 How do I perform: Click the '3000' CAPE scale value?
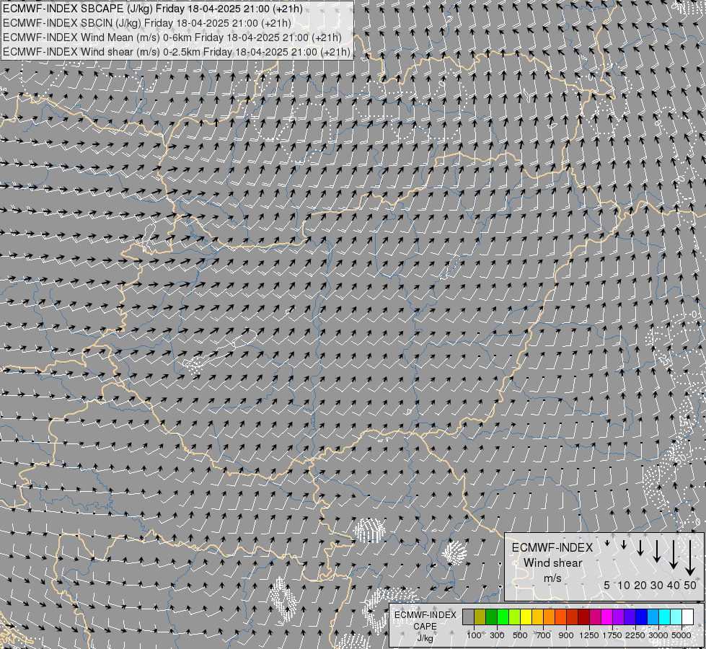pyautogui.click(x=658, y=635)
